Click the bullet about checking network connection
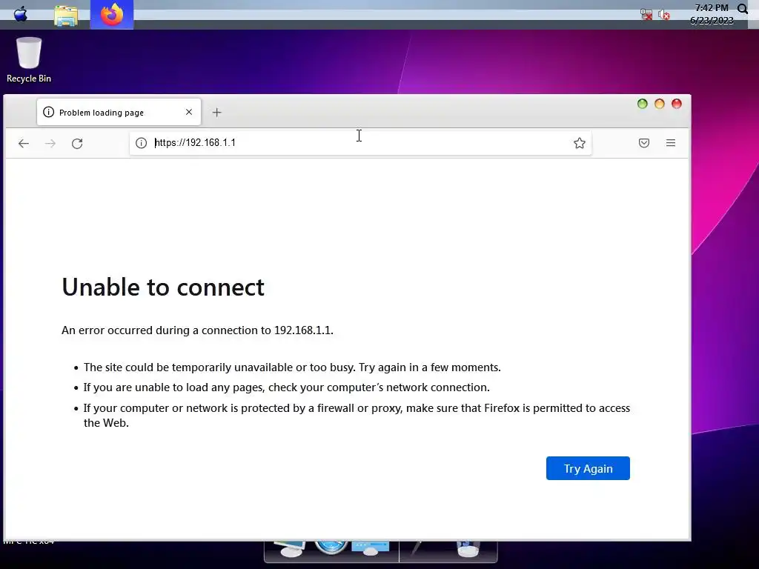Viewport: 759px width, 569px height. pyautogui.click(x=287, y=387)
